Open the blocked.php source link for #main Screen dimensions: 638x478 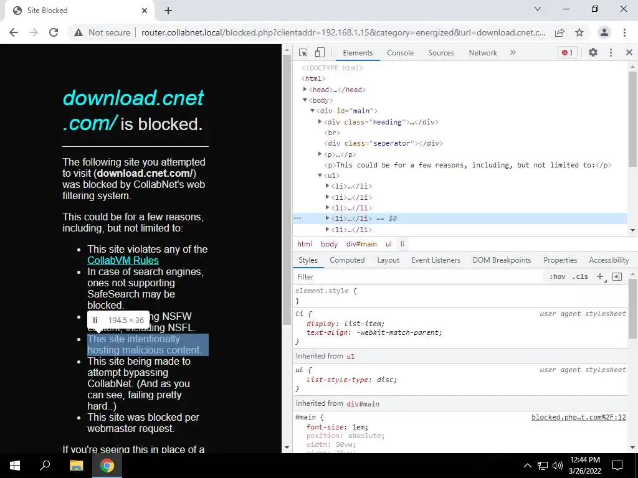(579, 417)
